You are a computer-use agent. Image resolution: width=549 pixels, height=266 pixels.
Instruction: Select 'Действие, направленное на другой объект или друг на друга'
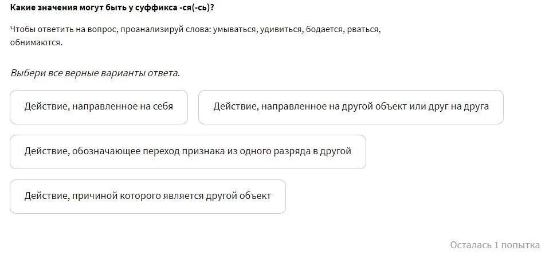pyautogui.click(x=351, y=107)
